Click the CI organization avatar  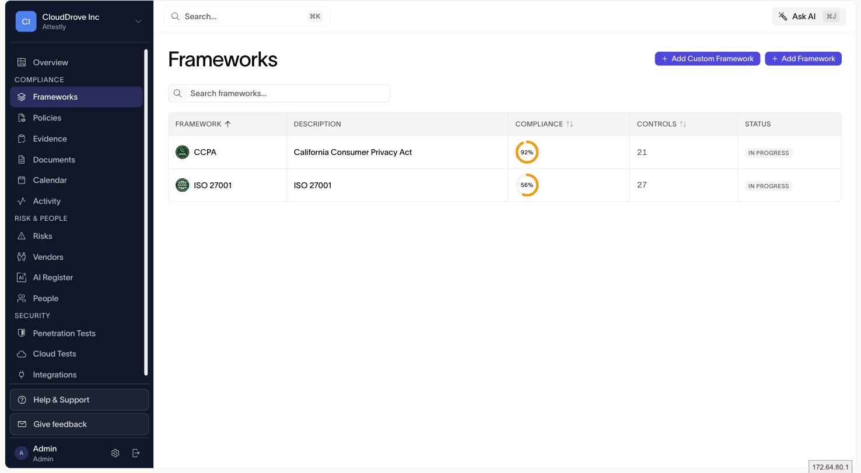pyautogui.click(x=26, y=21)
